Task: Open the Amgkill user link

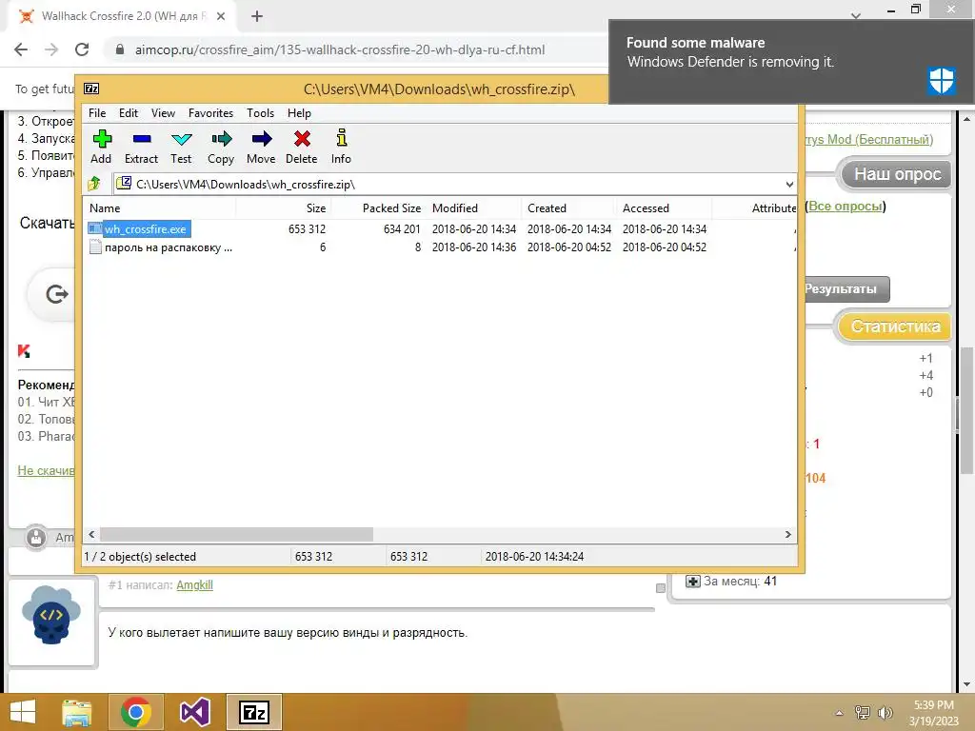Action: [194, 585]
